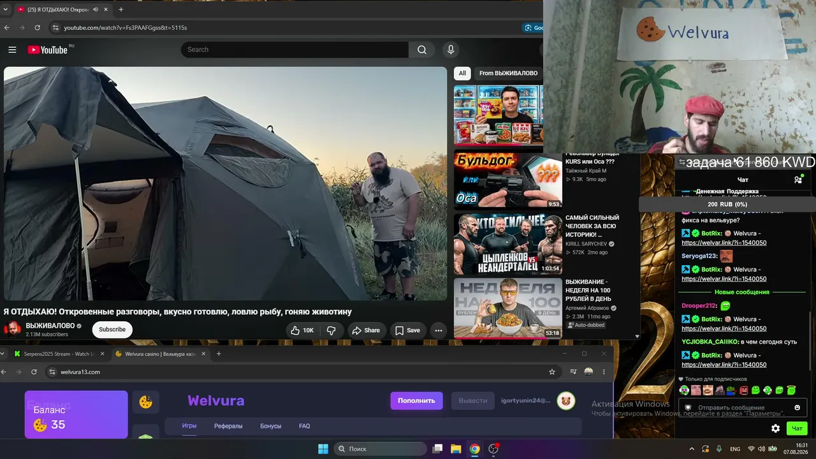Focus the YouTube search field

coord(295,50)
